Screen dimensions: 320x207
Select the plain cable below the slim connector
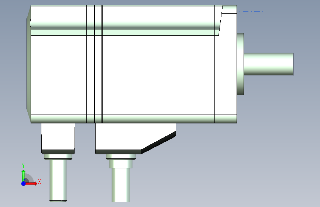click(x=58, y=180)
